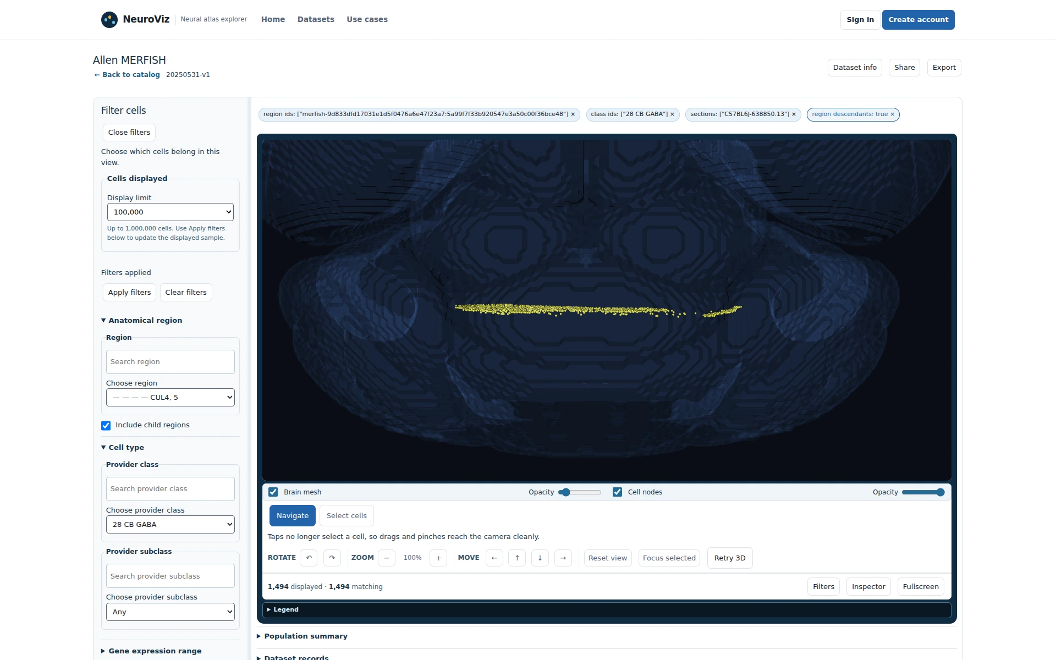Move the camera down
Screen dimensions: 1056x660
540,558
